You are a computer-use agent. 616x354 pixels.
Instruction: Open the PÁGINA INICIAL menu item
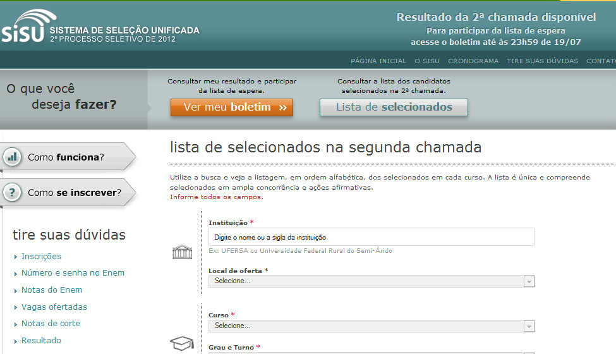pyautogui.click(x=378, y=61)
